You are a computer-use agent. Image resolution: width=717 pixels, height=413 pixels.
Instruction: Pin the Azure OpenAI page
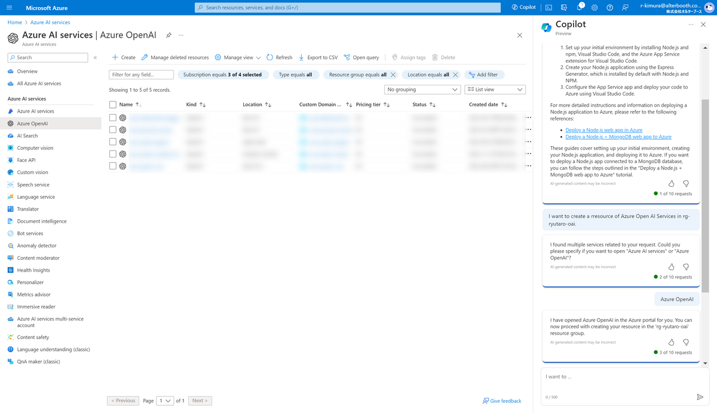(x=168, y=35)
